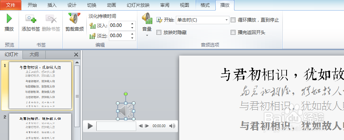Select the Slides (幻灯片) pane tab

coord(11,54)
